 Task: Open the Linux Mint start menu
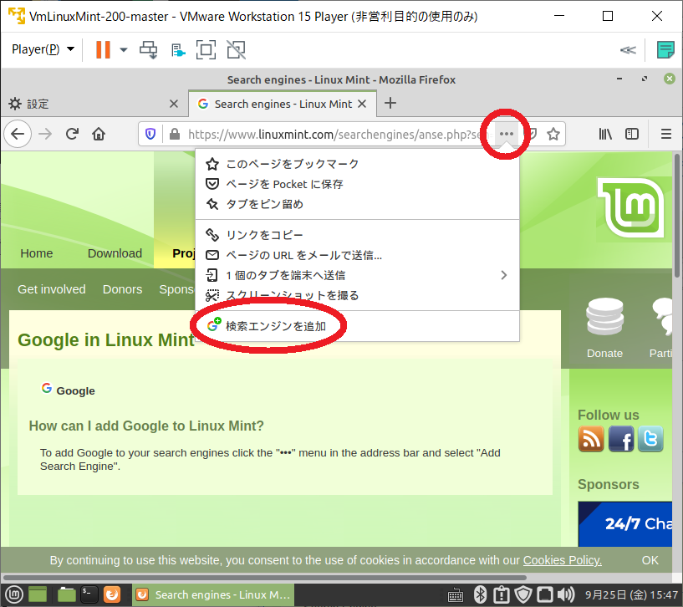(14, 594)
